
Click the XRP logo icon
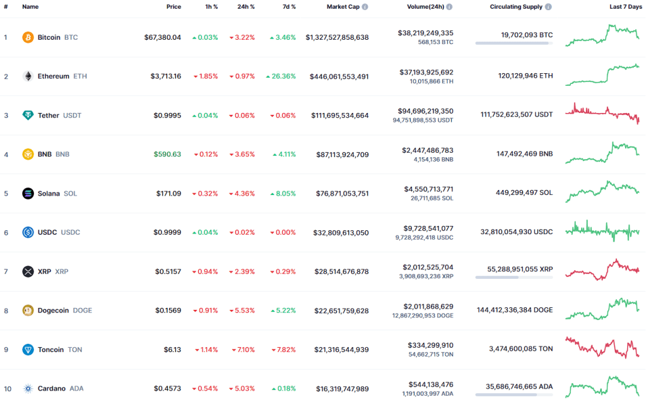tap(28, 271)
